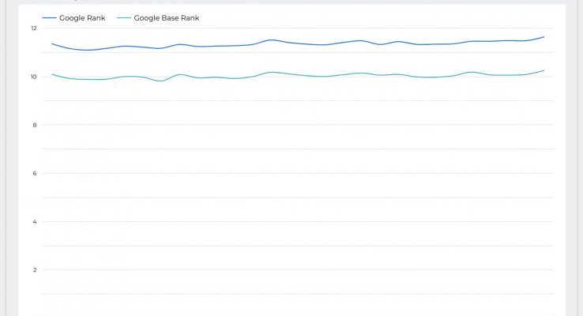Select the right end of the Google Rank line
This screenshot has height=316, width=583.
tap(544, 37)
